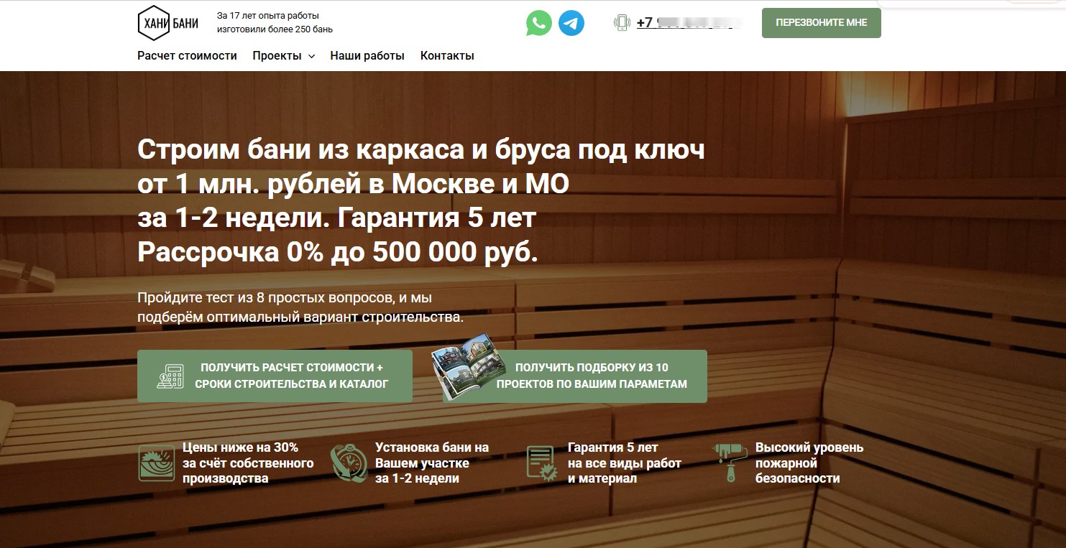
Task: Click the project catalog brochure thumbnail
Action: tap(464, 366)
